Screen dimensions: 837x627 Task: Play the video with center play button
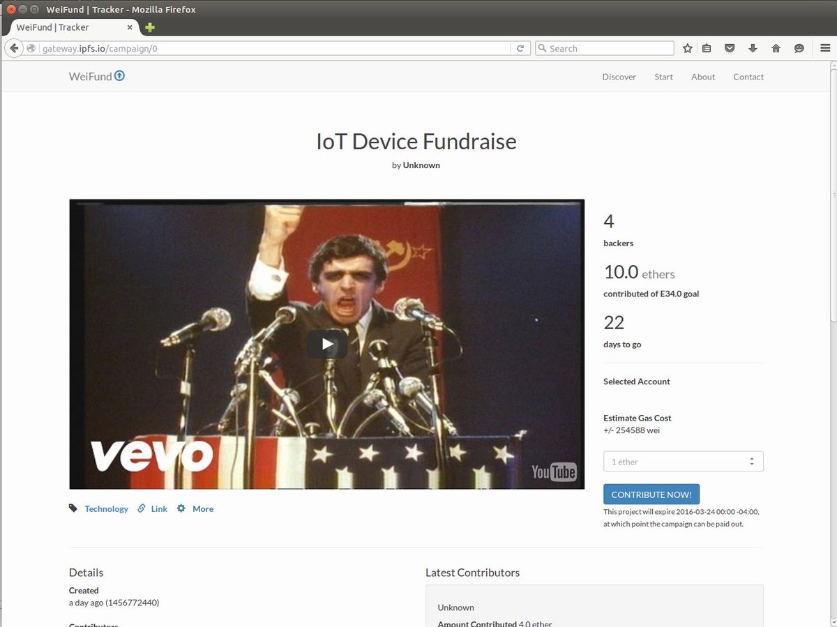click(x=327, y=344)
